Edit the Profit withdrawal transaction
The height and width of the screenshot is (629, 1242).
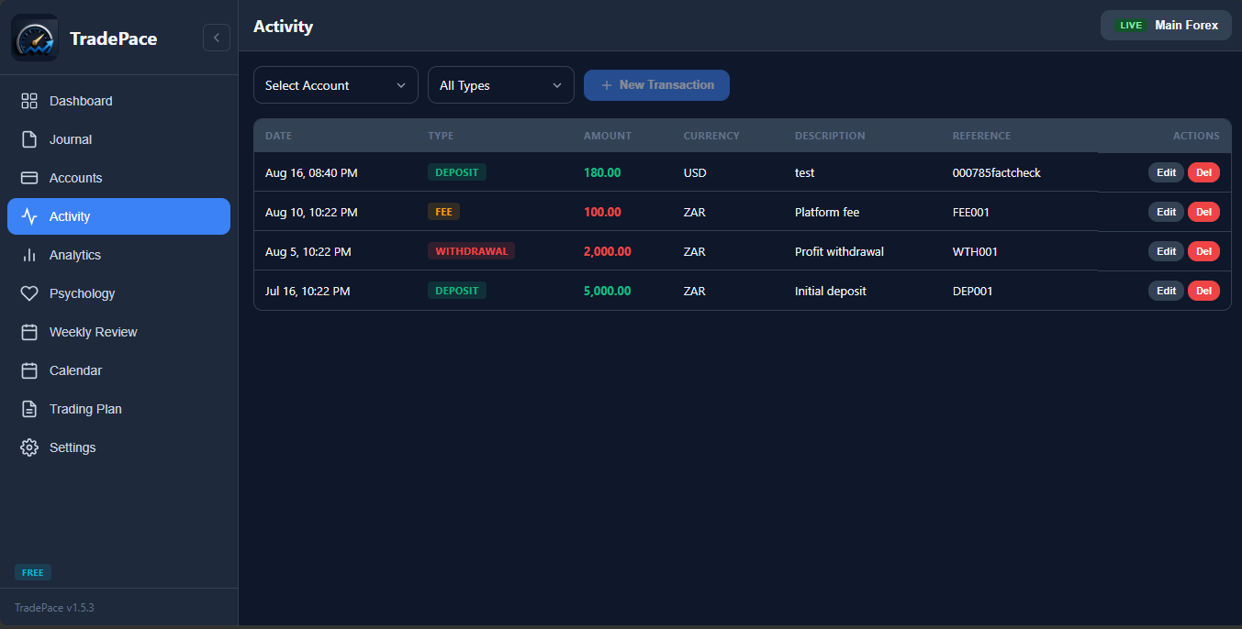pos(1166,251)
